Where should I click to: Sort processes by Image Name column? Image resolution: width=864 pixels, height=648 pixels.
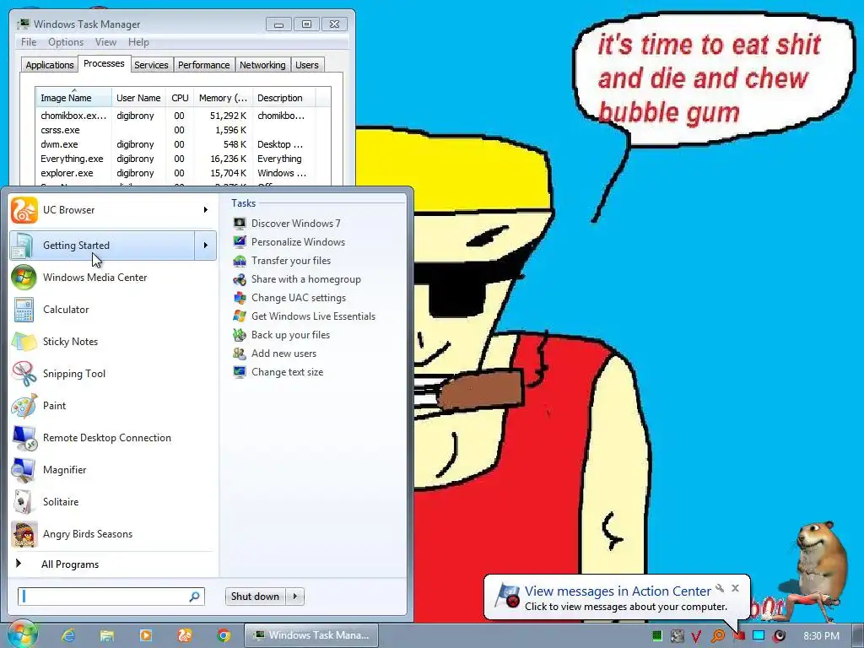click(74, 98)
